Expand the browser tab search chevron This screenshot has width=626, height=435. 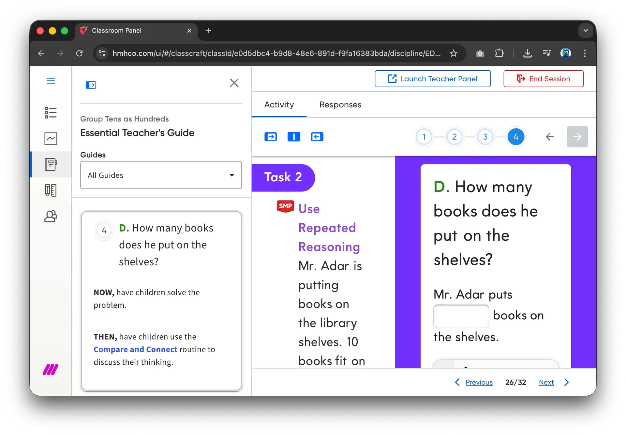[x=585, y=31]
